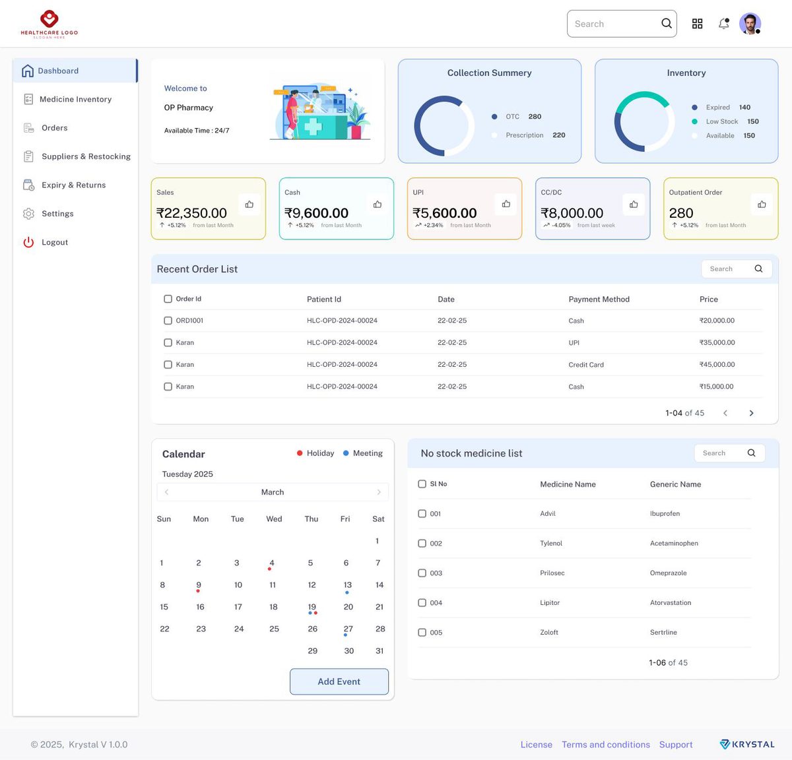Click the Healthcare logo
Image resolution: width=792 pixels, height=760 pixels.
(49, 24)
